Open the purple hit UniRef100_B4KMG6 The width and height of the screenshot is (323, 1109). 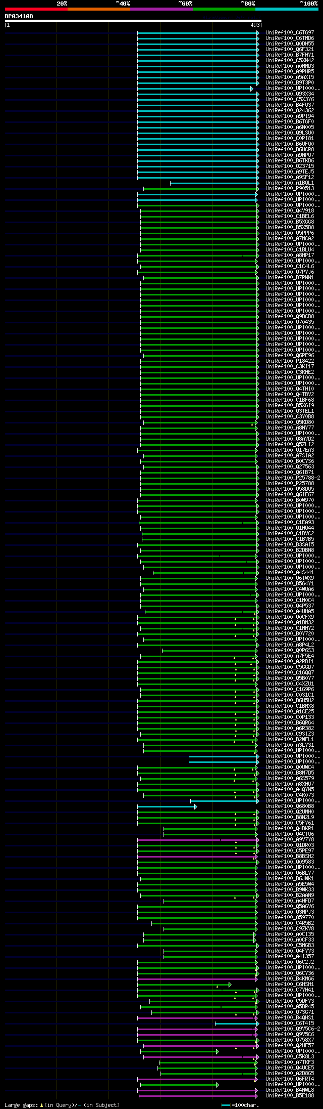[290, 979]
